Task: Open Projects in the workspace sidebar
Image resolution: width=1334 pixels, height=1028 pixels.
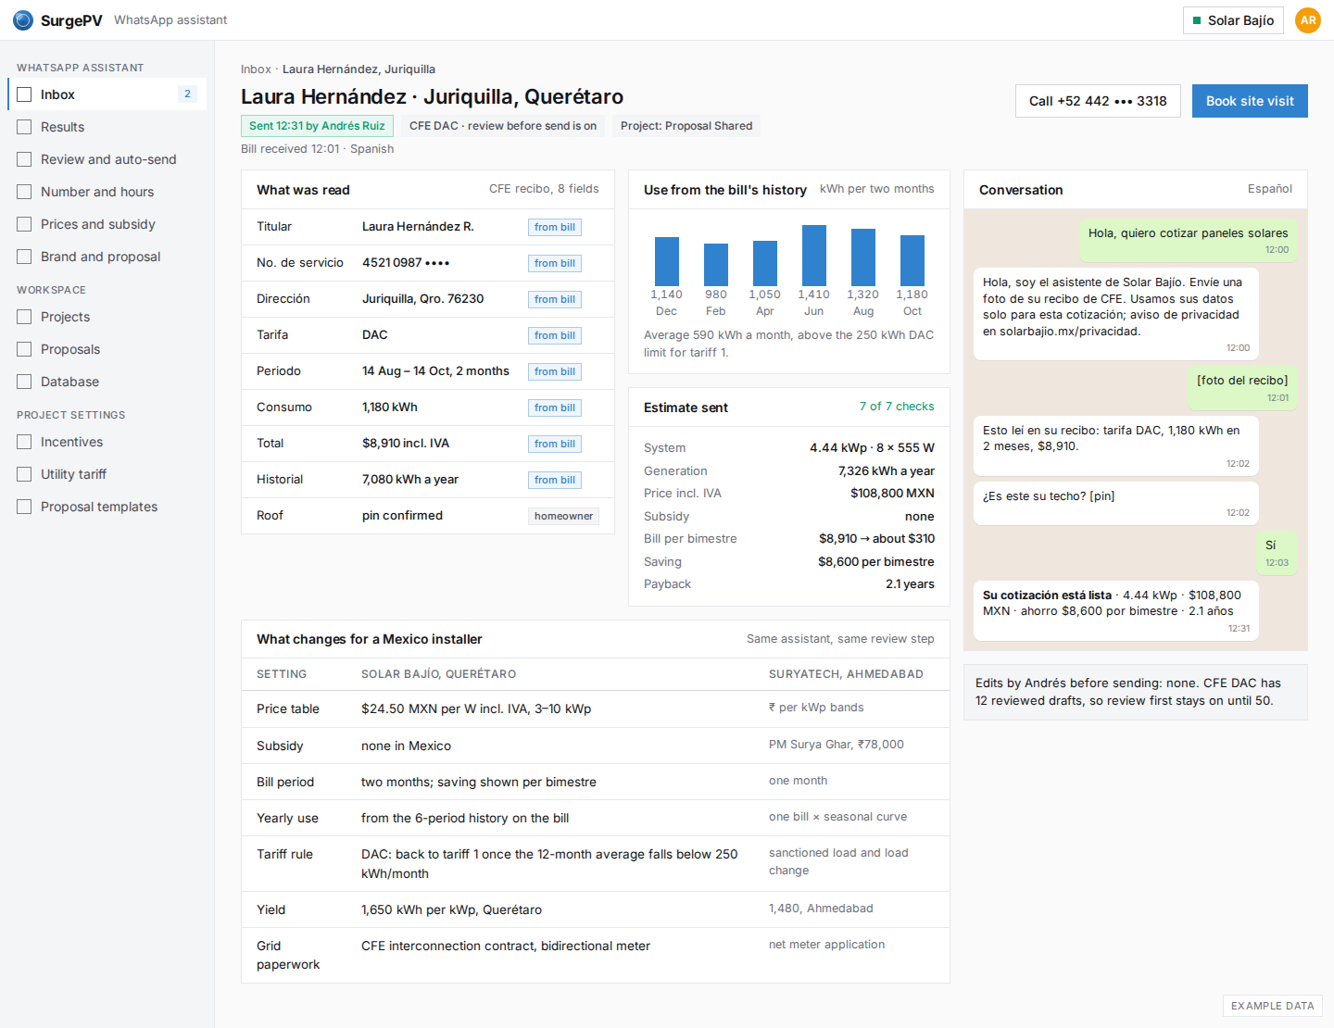Action: [107, 317]
